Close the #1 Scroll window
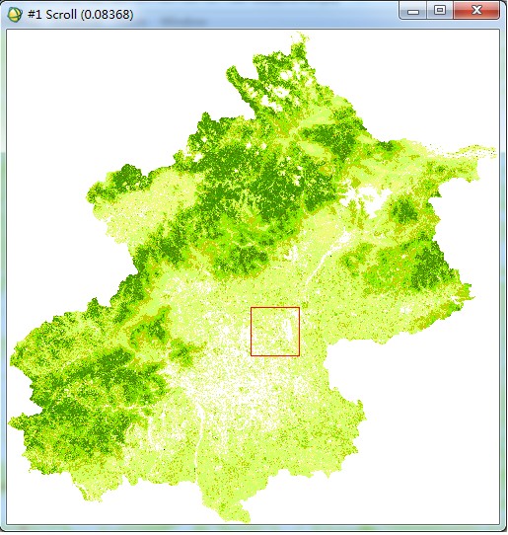Image resolution: width=508 pixels, height=535 pixels. point(476,10)
